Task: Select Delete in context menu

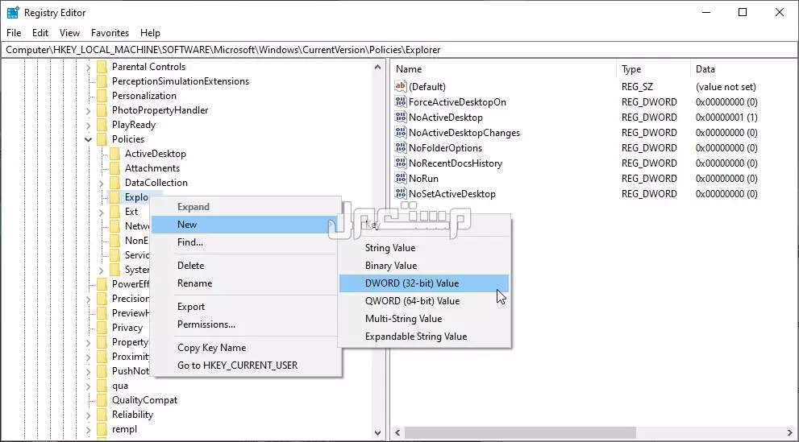Action: click(x=246, y=266)
